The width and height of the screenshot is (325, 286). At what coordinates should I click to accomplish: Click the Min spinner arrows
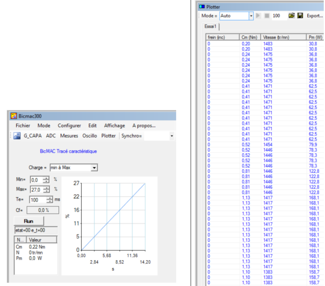click(x=46, y=180)
